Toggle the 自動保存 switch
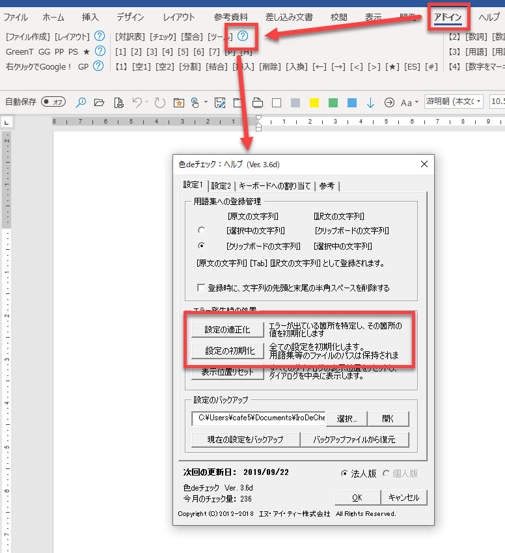The width and height of the screenshot is (505, 553). pos(53,102)
